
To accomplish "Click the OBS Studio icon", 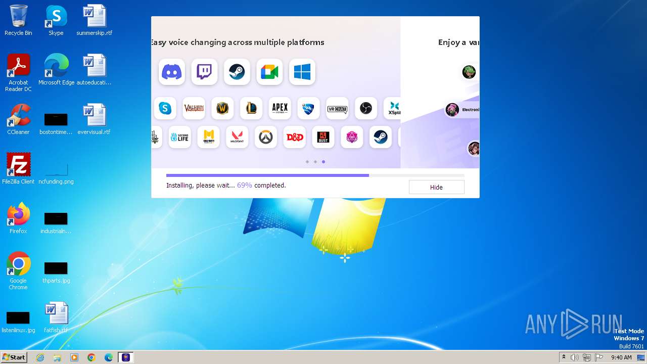I will click(366, 108).
